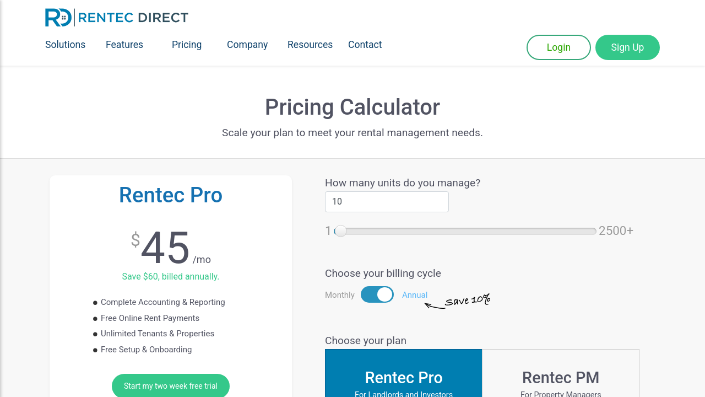Screen dimensions: 705x397
Task: Switch the billing cycle toggle to Monthly
Action: [x=377, y=294]
